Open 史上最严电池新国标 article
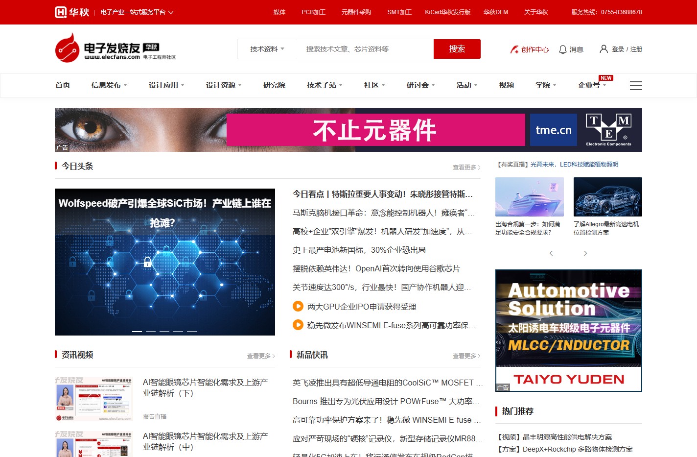Image resolution: width=697 pixels, height=457 pixels. [x=359, y=250]
